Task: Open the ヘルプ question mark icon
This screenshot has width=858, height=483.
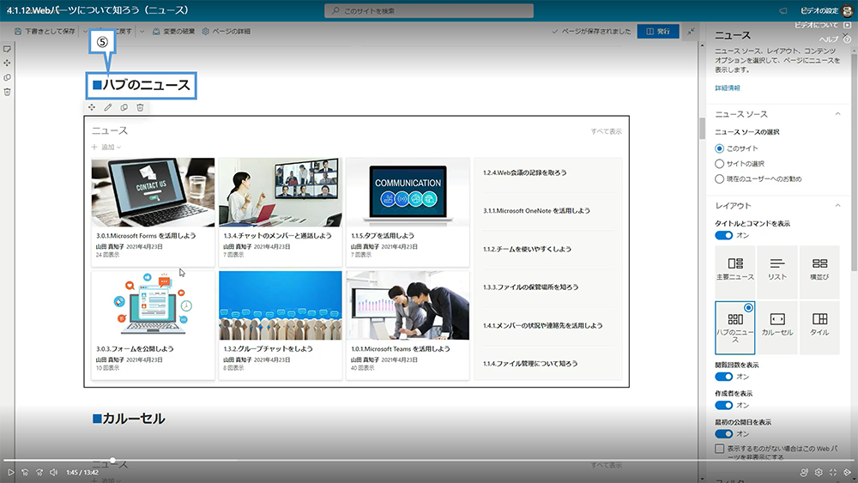Action: point(847,39)
